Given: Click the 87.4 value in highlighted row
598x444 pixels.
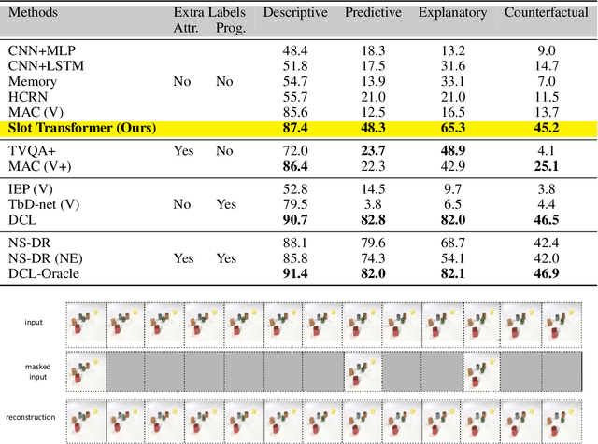Looking at the screenshot, I should coord(294,128).
